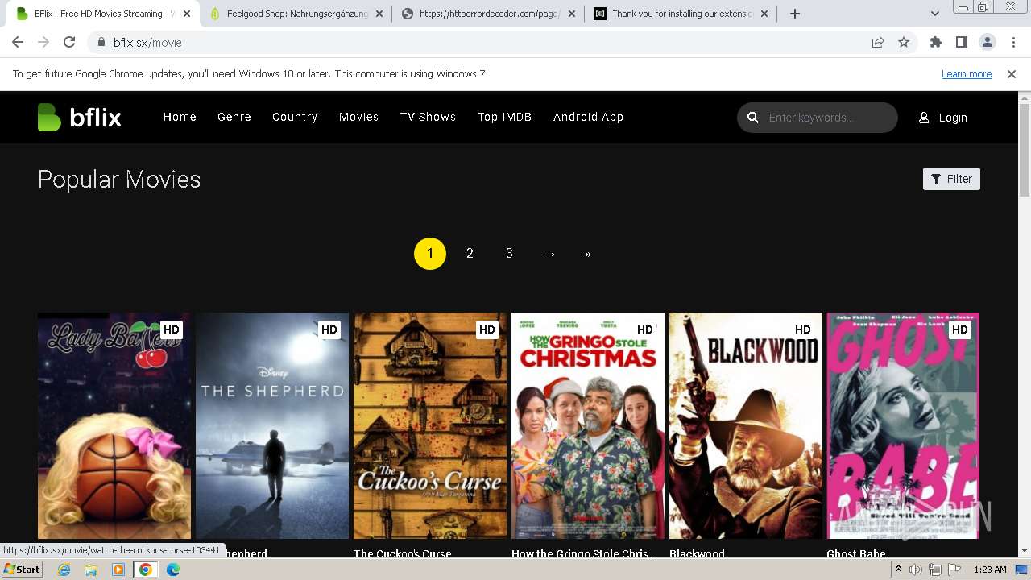The image size is (1031, 580).
Task: Click the Blackwood title link
Action: pos(697,553)
